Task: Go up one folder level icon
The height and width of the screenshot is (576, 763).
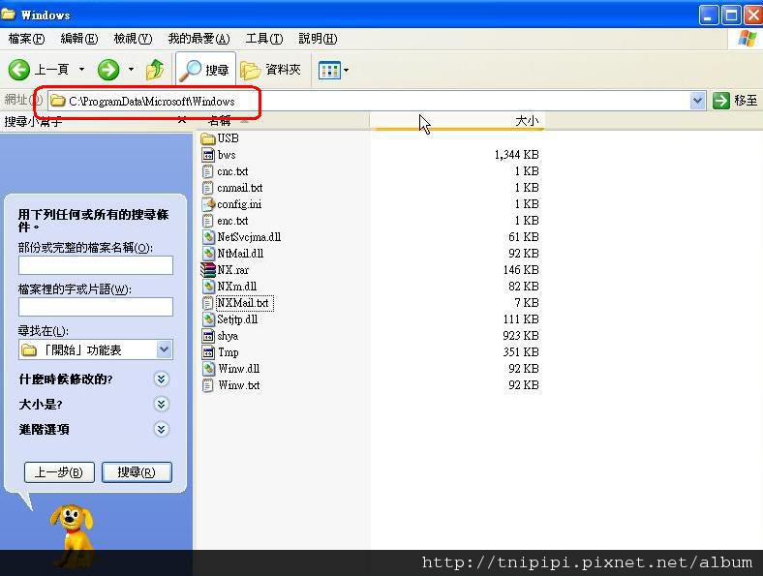Action: [155, 70]
